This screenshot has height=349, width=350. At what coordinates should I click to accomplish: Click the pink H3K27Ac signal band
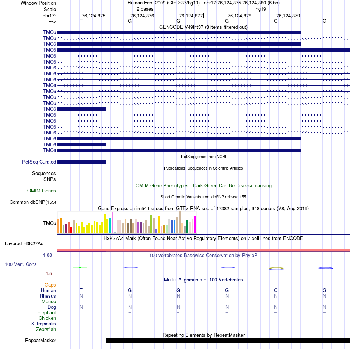[203, 250]
